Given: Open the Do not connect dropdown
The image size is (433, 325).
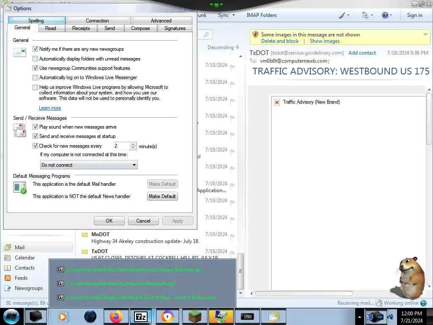Looking at the screenshot, I should click(89, 165).
